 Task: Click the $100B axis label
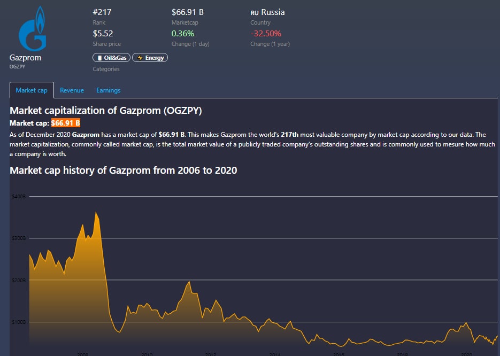(19, 322)
